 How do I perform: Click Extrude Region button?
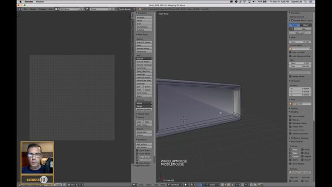[x=144, y=62]
